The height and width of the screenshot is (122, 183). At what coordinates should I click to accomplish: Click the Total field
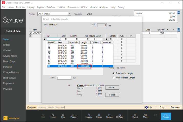point(102,25)
